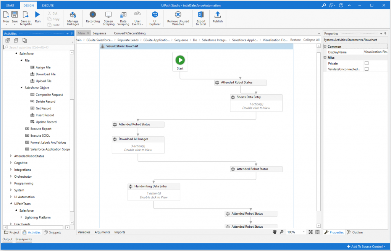Export workflow to Excel

tap(201, 18)
